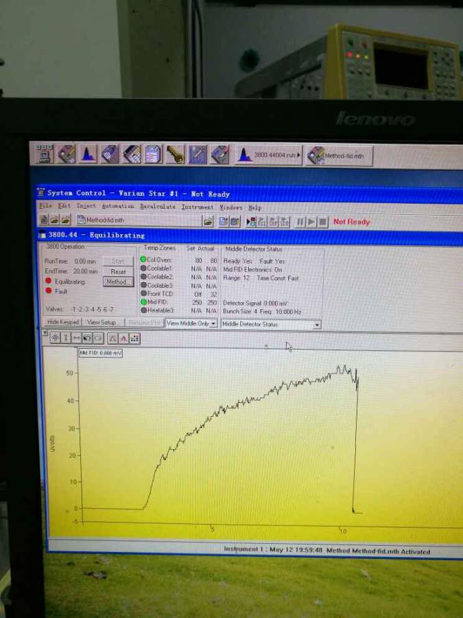Open the Windows menu
Screen dimensions: 463x618
[230, 207]
